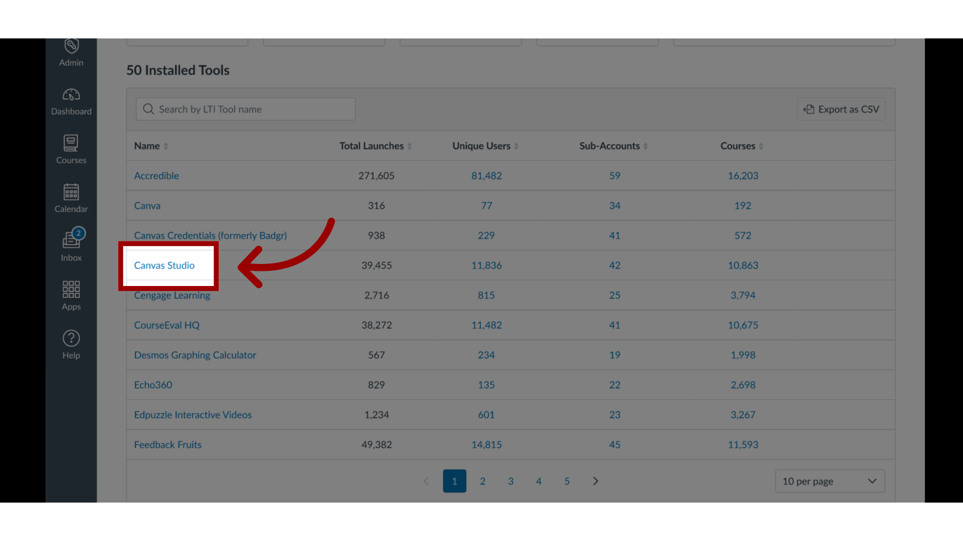This screenshot has width=963, height=541.
Task: Click Canvas Credentials courses count 572
Action: point(743,235)
